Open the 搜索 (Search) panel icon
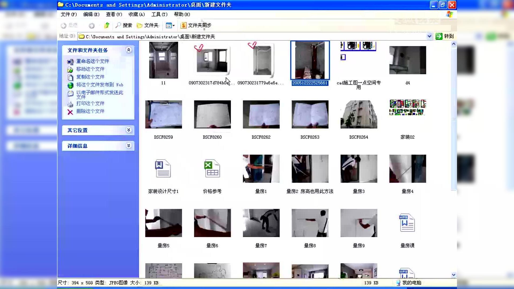 [x=119, y=25]
